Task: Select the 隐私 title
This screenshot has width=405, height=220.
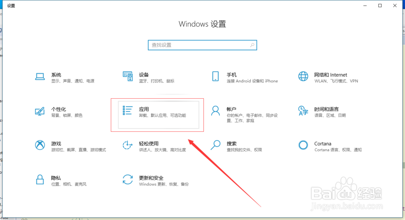Action: [56, 178]
